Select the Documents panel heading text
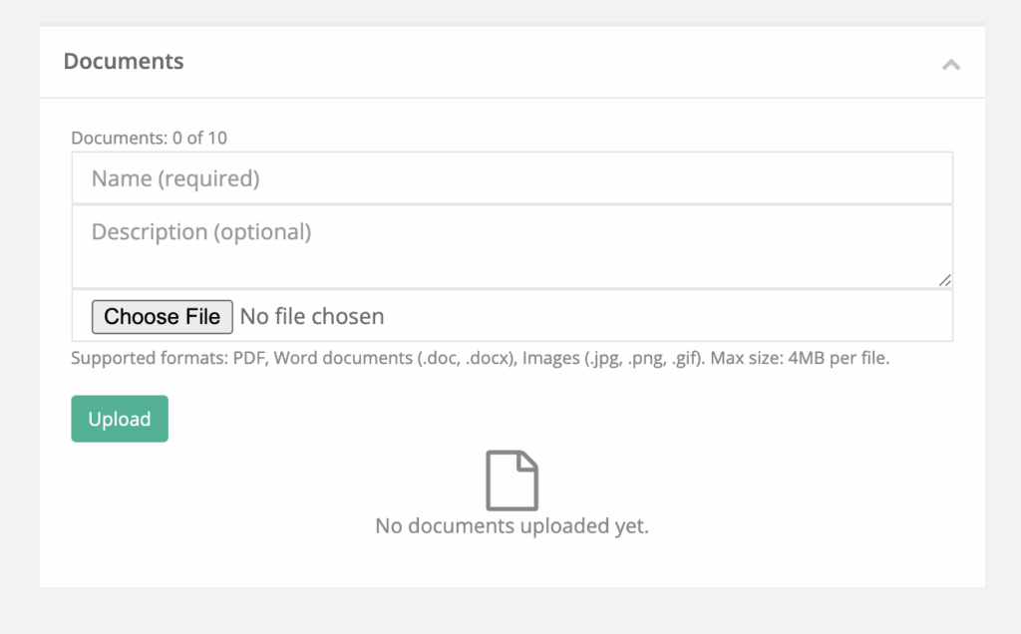The height and width of the screenshot is (634, 1021). (x=124, y=62)
